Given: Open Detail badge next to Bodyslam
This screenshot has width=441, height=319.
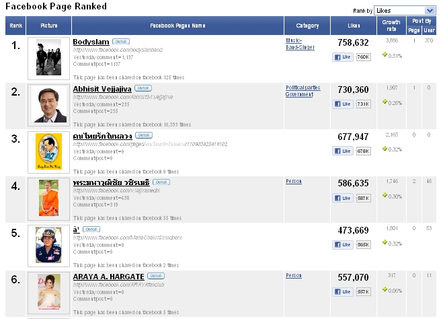Looking at the screenshot, I should point(121,41).
